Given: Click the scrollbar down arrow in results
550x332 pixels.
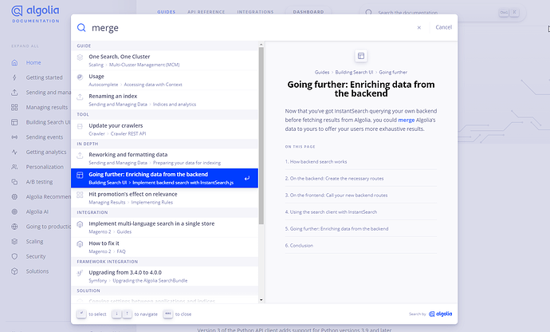Looking at the screenshot, I should click(x=261, y=300).
